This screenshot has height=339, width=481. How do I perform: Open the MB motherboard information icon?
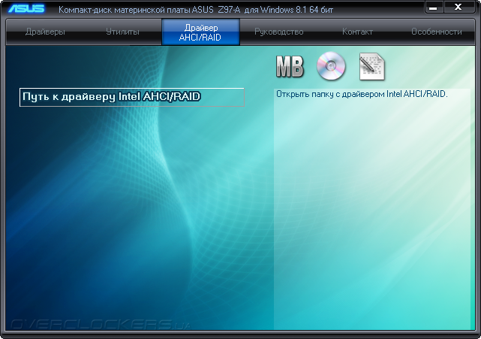tap(290, 66)
